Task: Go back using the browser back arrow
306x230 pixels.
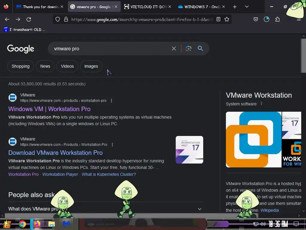Action: pos(7,19)
